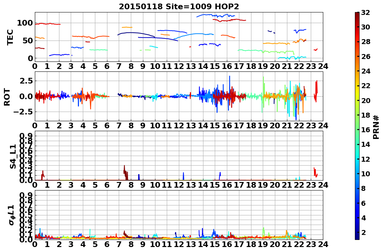Click the ROT y-axis label
The image size is (383, 252).
7,97
